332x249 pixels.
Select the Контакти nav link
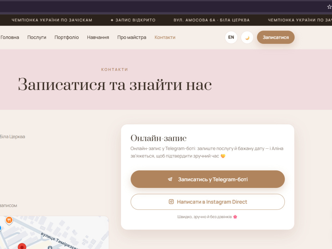[165, 38]
